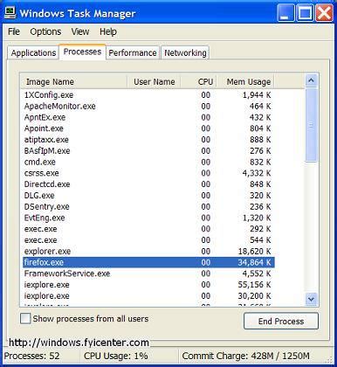
Task: Click the Processes: 52 status entry
Action: pyautogui.click(x=31, y=356)
